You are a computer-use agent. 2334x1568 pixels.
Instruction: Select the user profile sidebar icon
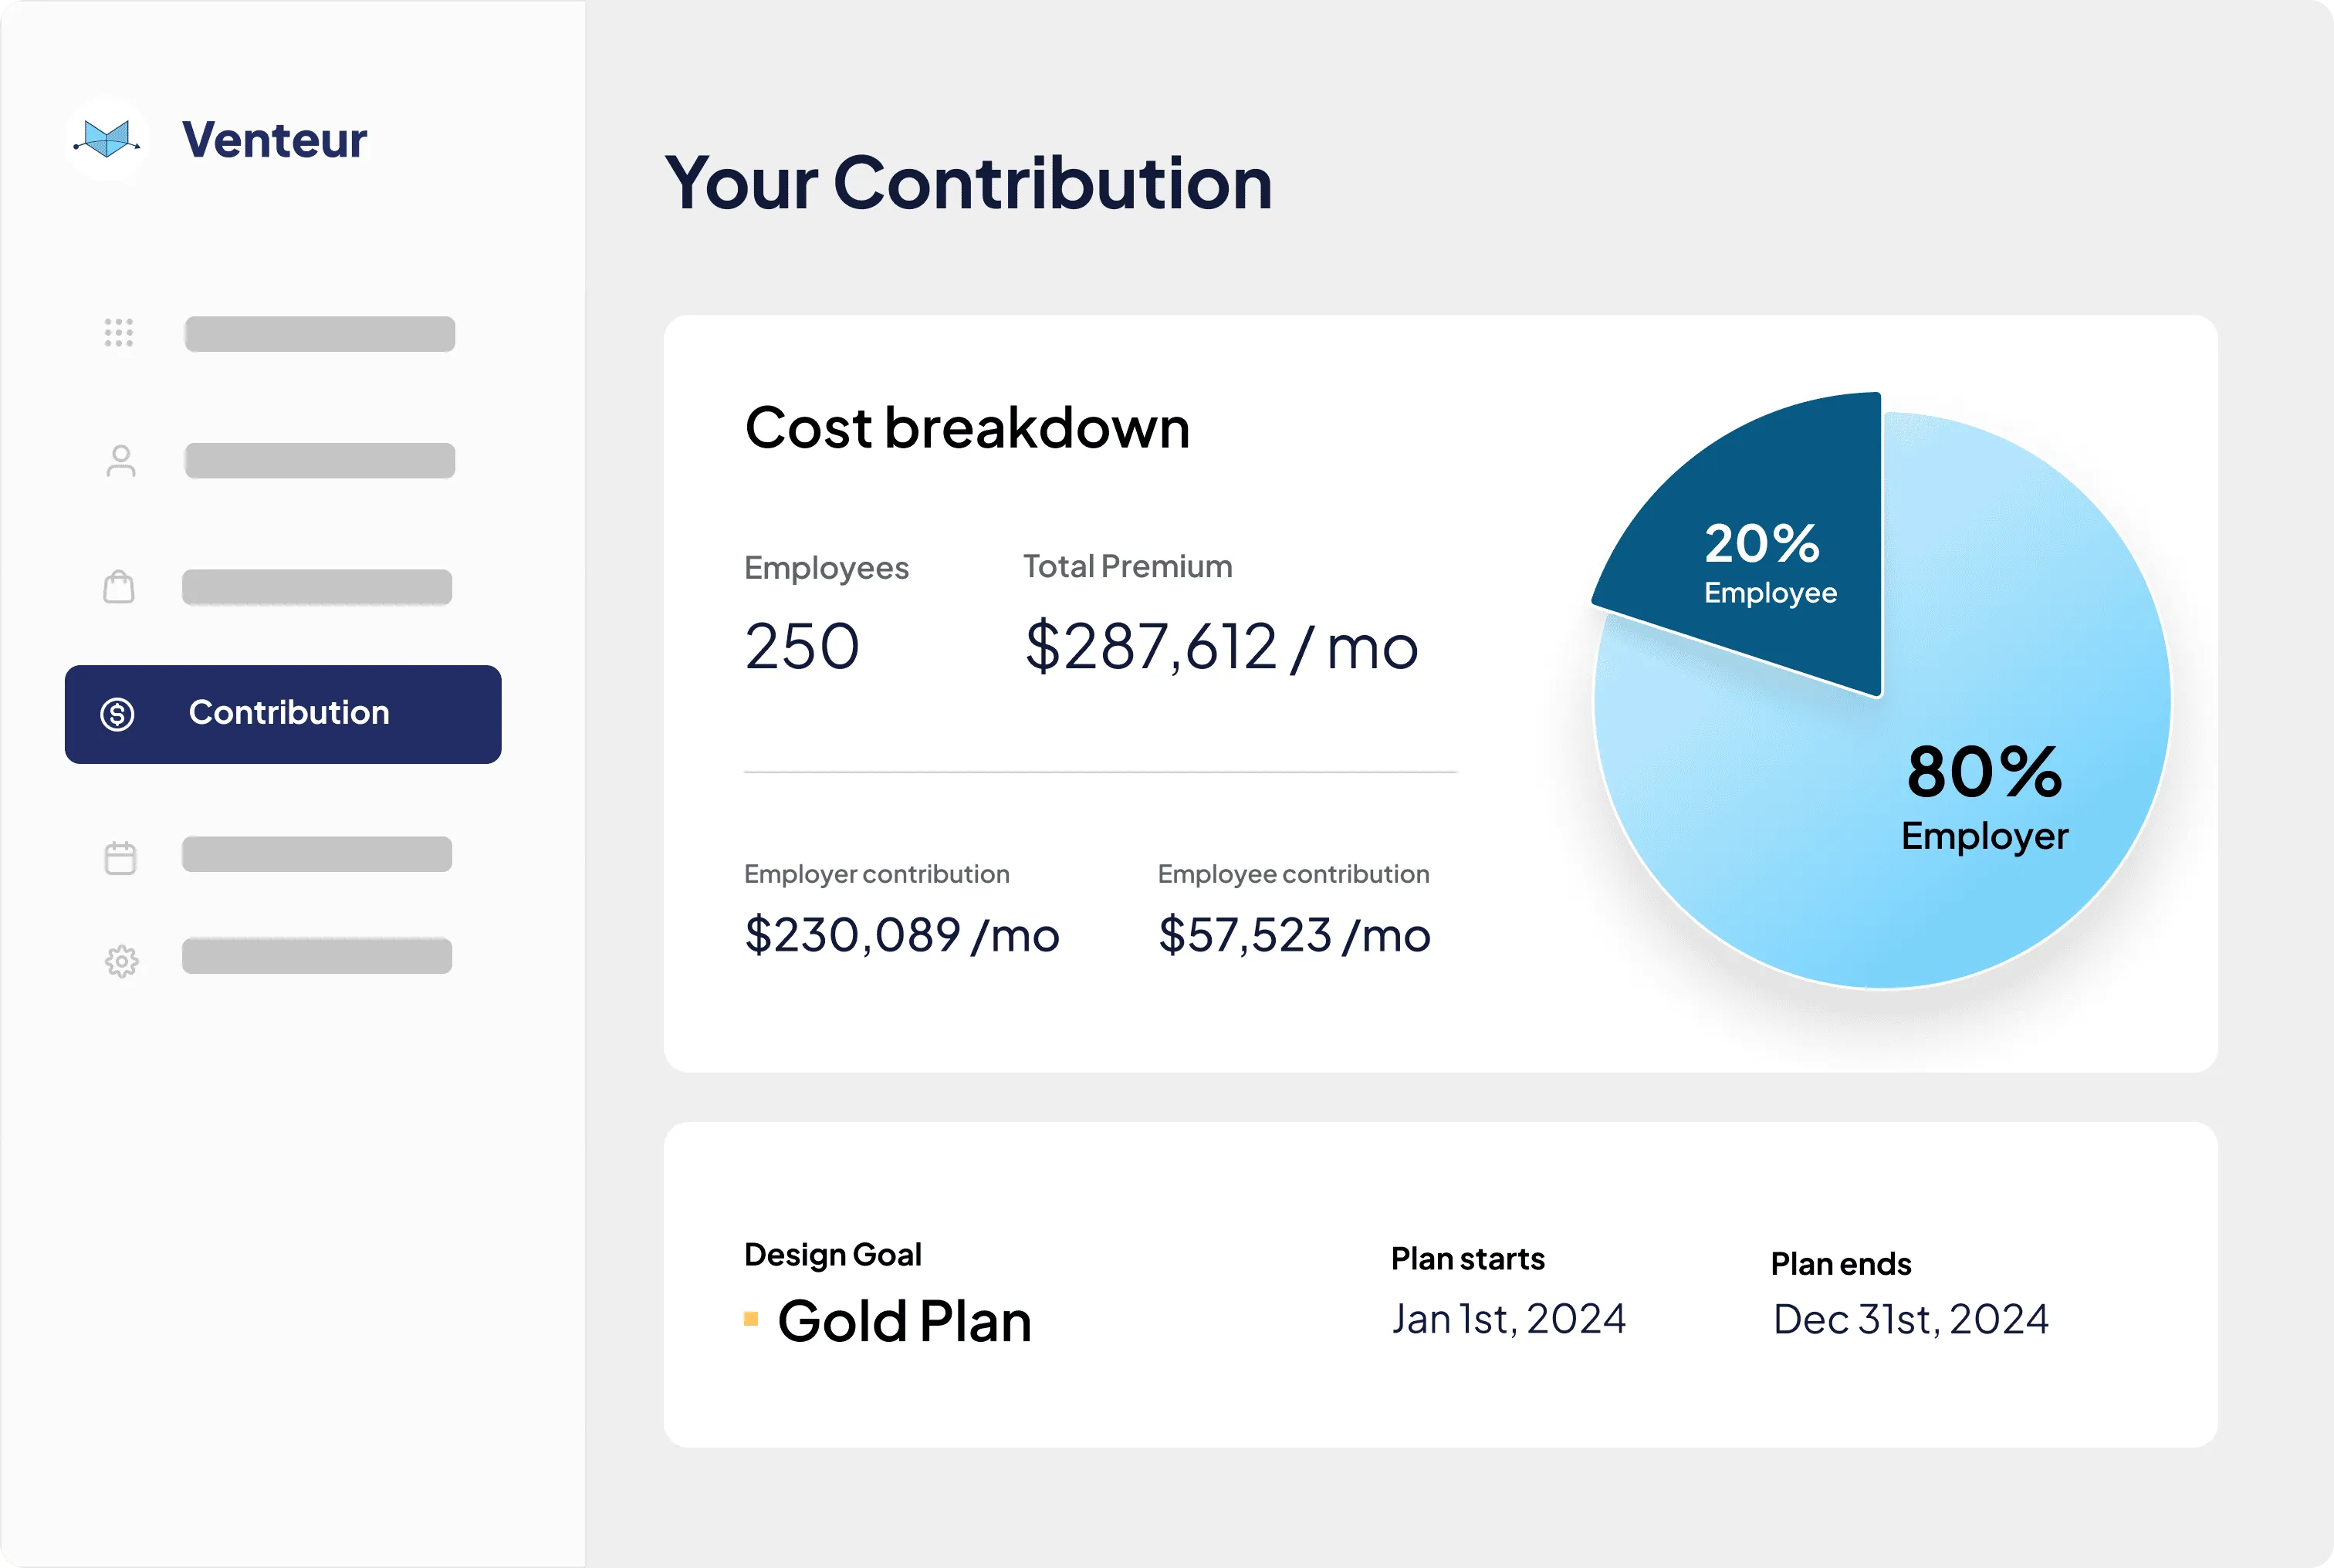click(x=121, y=461)
